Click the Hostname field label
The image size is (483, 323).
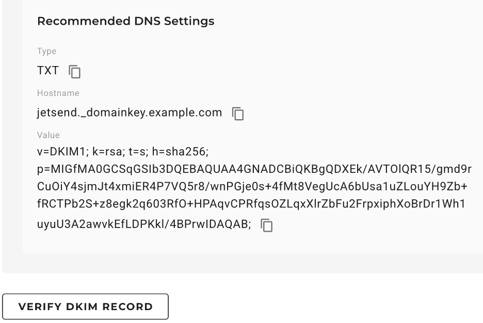click(x=58, y=93)
